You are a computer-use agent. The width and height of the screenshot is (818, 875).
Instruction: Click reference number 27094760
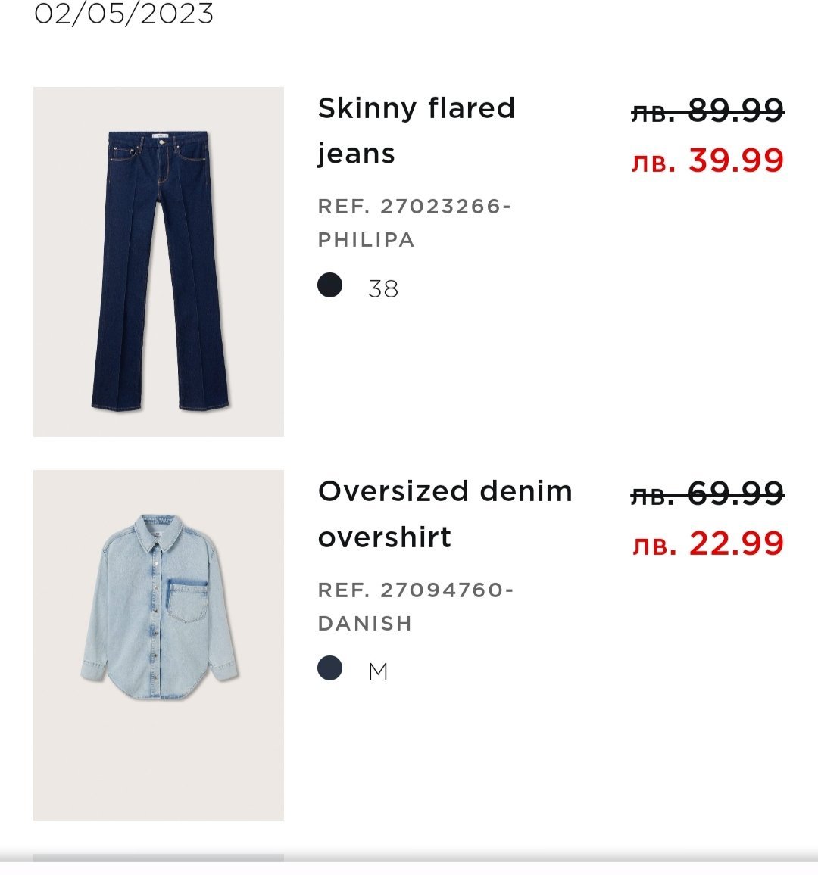coord(442,590)
